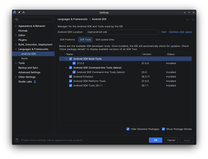This screenshot has width=208, height=159.
Task: Expand the Tools settings section
Action: [x=16, y=63]
